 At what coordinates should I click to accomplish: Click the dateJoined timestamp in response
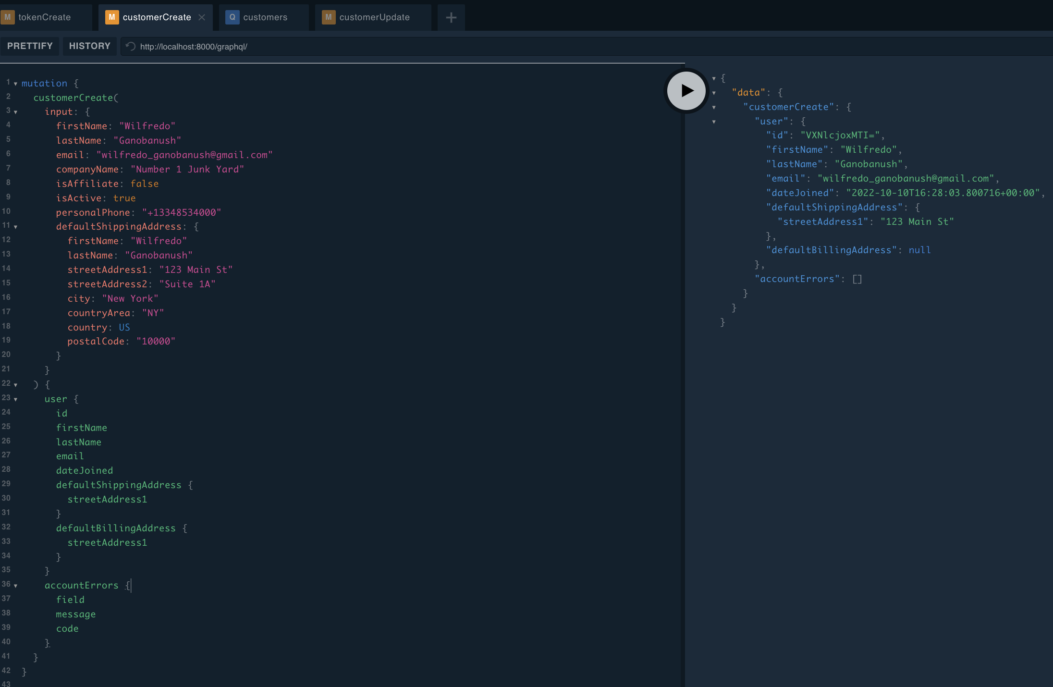pyautogui.click(x=943, y=193)
